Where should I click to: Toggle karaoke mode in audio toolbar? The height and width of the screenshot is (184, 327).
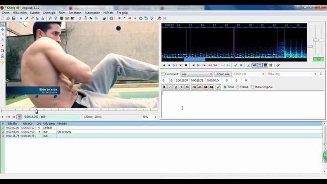(278, 65)
